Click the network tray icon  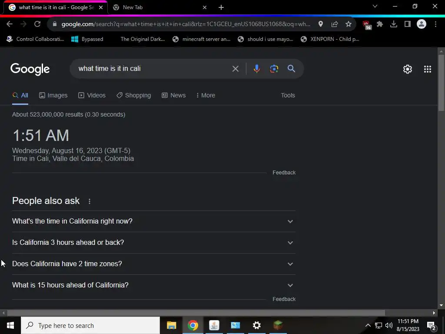pyautogui.click(x=379, y=325)
